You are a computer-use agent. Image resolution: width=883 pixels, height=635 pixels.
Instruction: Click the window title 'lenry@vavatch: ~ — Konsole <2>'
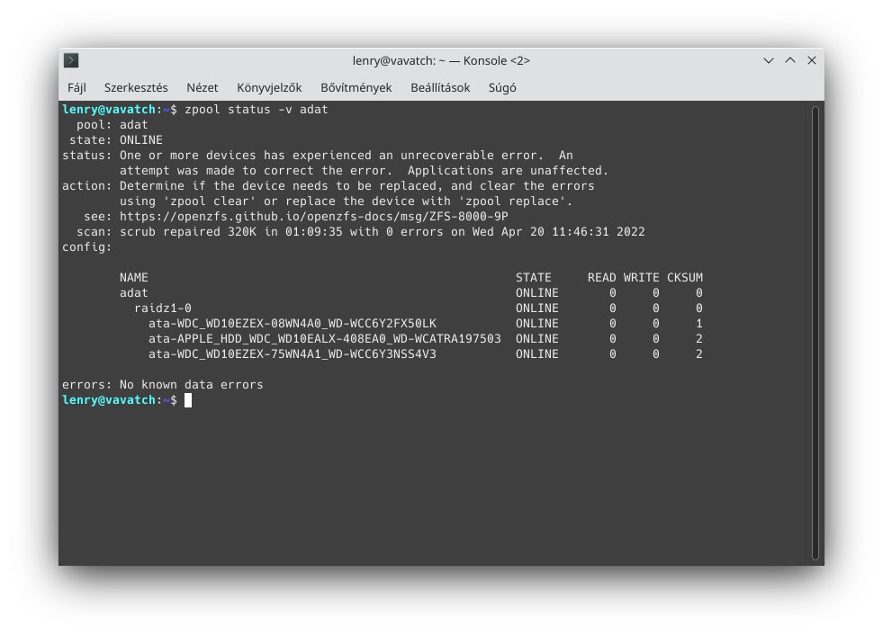pyautogui.click(x=441, y=61)
